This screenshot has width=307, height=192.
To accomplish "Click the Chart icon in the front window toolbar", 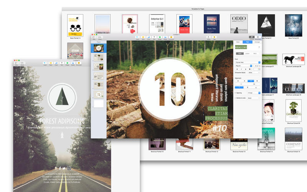I will pos(149,37).
